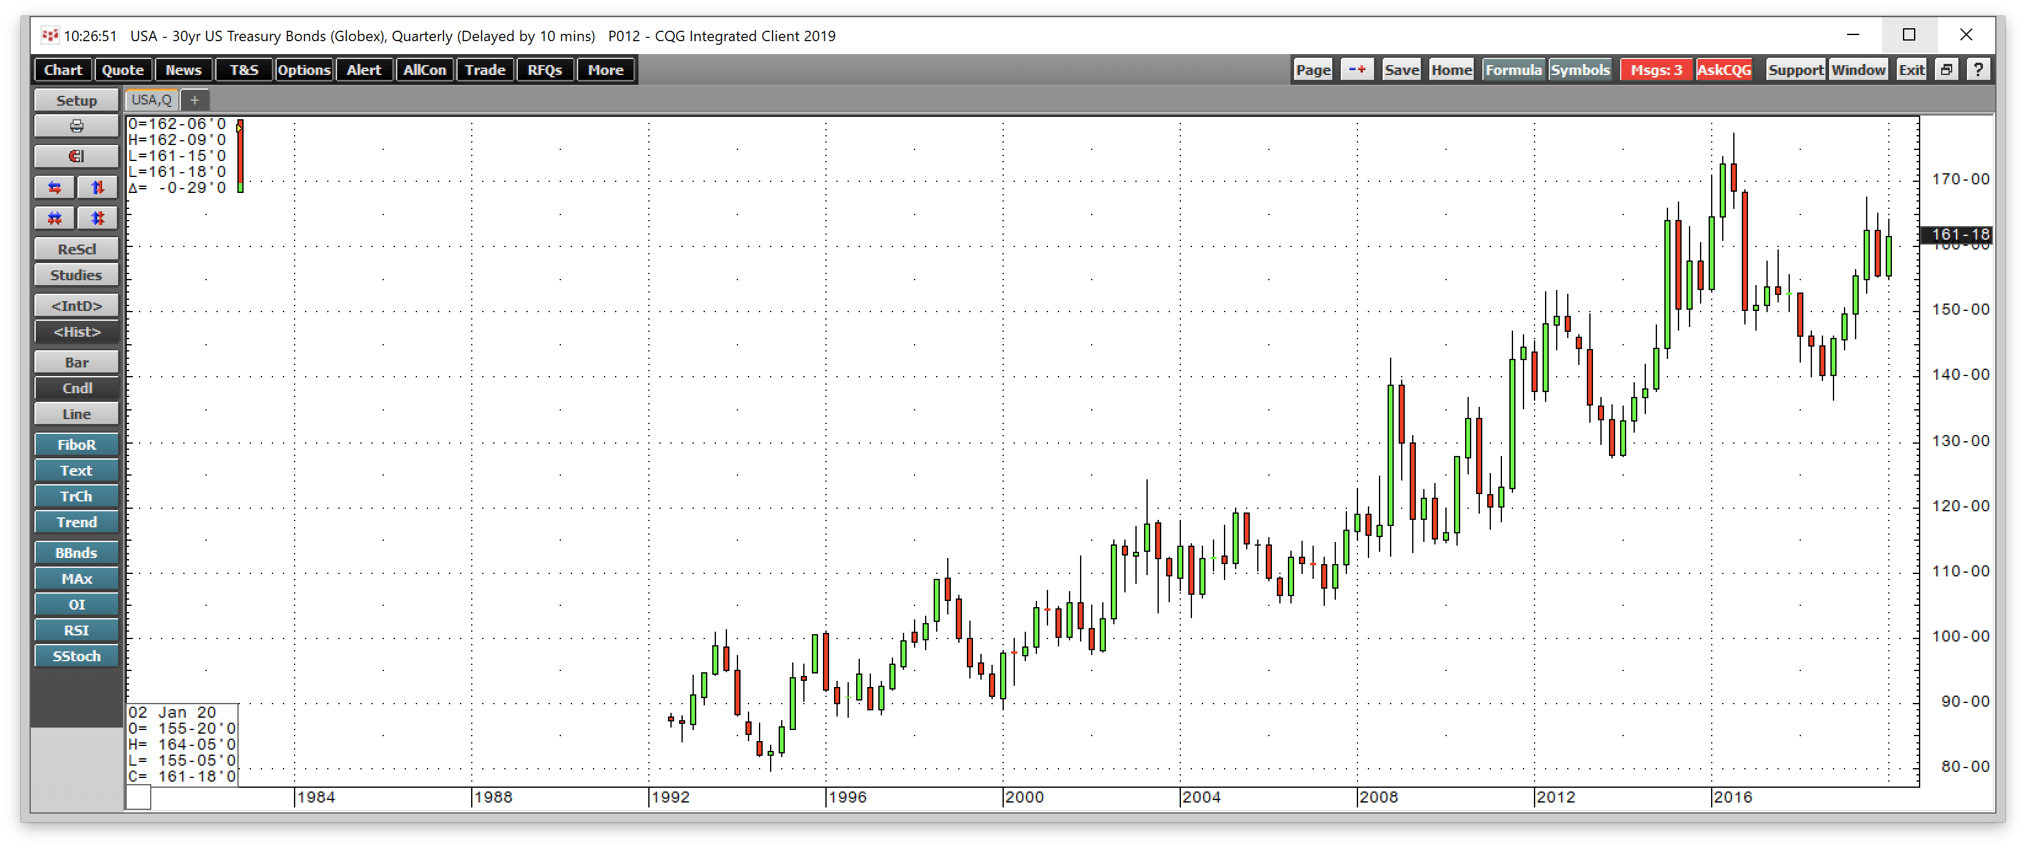Screen dimensions: 2026x848
Task: Add the OI open interest study
Action: (76, 605)
